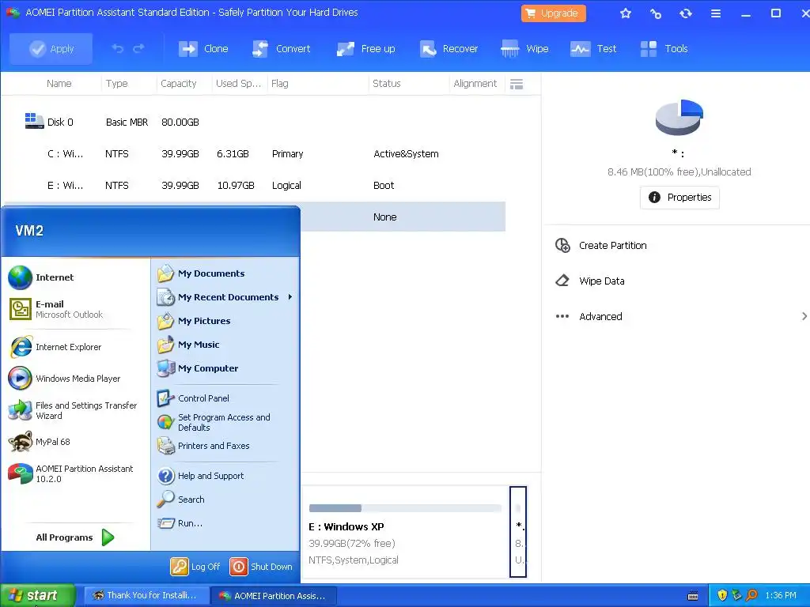Viewport: 810px width, 607px height.
Task: Launch MyPal 68 browser
Action: [x=40, y=442]
